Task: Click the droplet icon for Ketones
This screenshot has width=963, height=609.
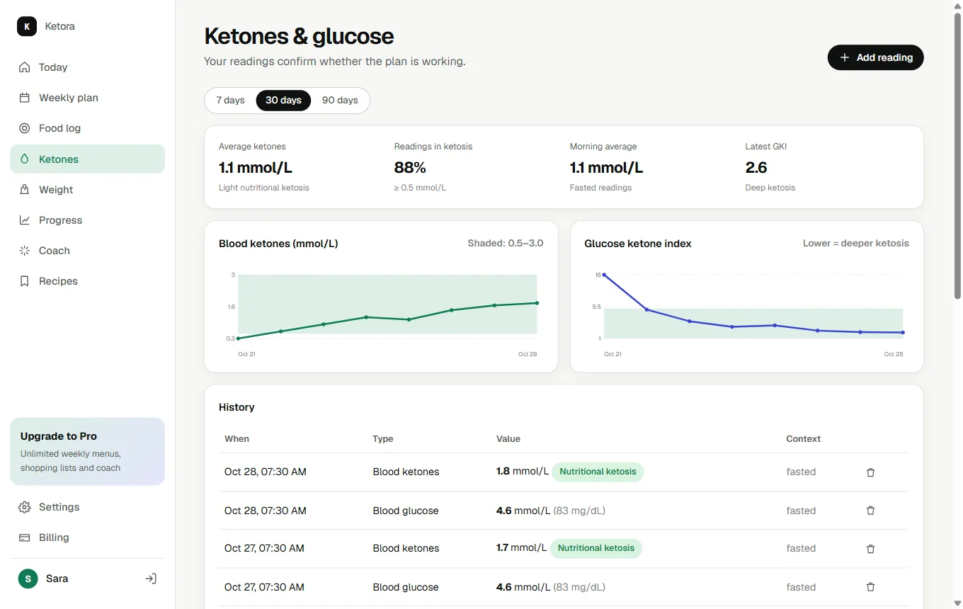Action: click(25, 159)
